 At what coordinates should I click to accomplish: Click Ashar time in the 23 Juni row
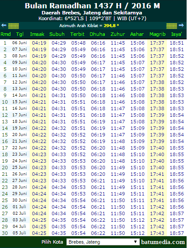(137, 154)
